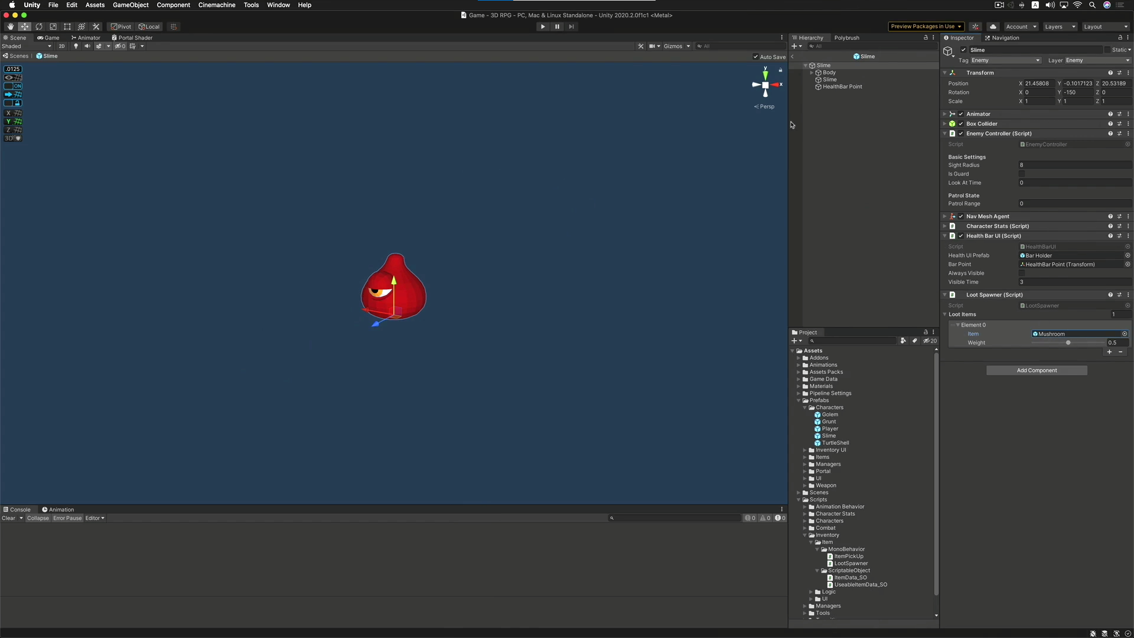The width and height of the screenshot is (1134, 638).
Task: Toggle scene audio with the speaker icon
Action: click(x=87, y=46)
